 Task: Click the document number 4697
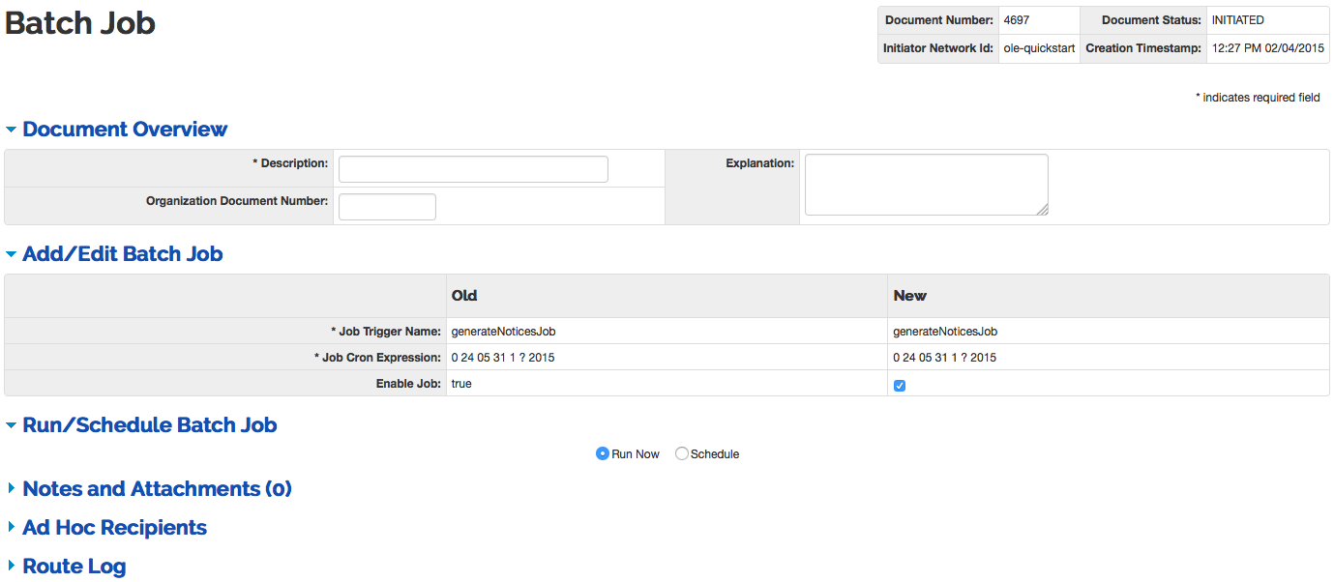[x=1017, y=20]
